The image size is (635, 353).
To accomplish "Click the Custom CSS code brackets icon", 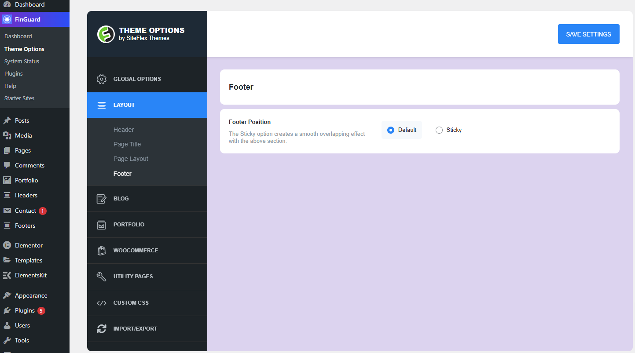I will 102,303.
